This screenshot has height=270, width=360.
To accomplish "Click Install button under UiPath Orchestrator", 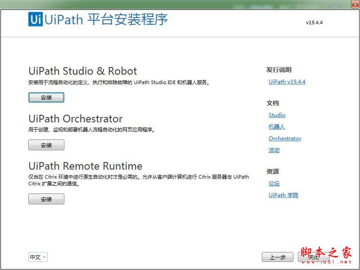I will click(46, 145).
